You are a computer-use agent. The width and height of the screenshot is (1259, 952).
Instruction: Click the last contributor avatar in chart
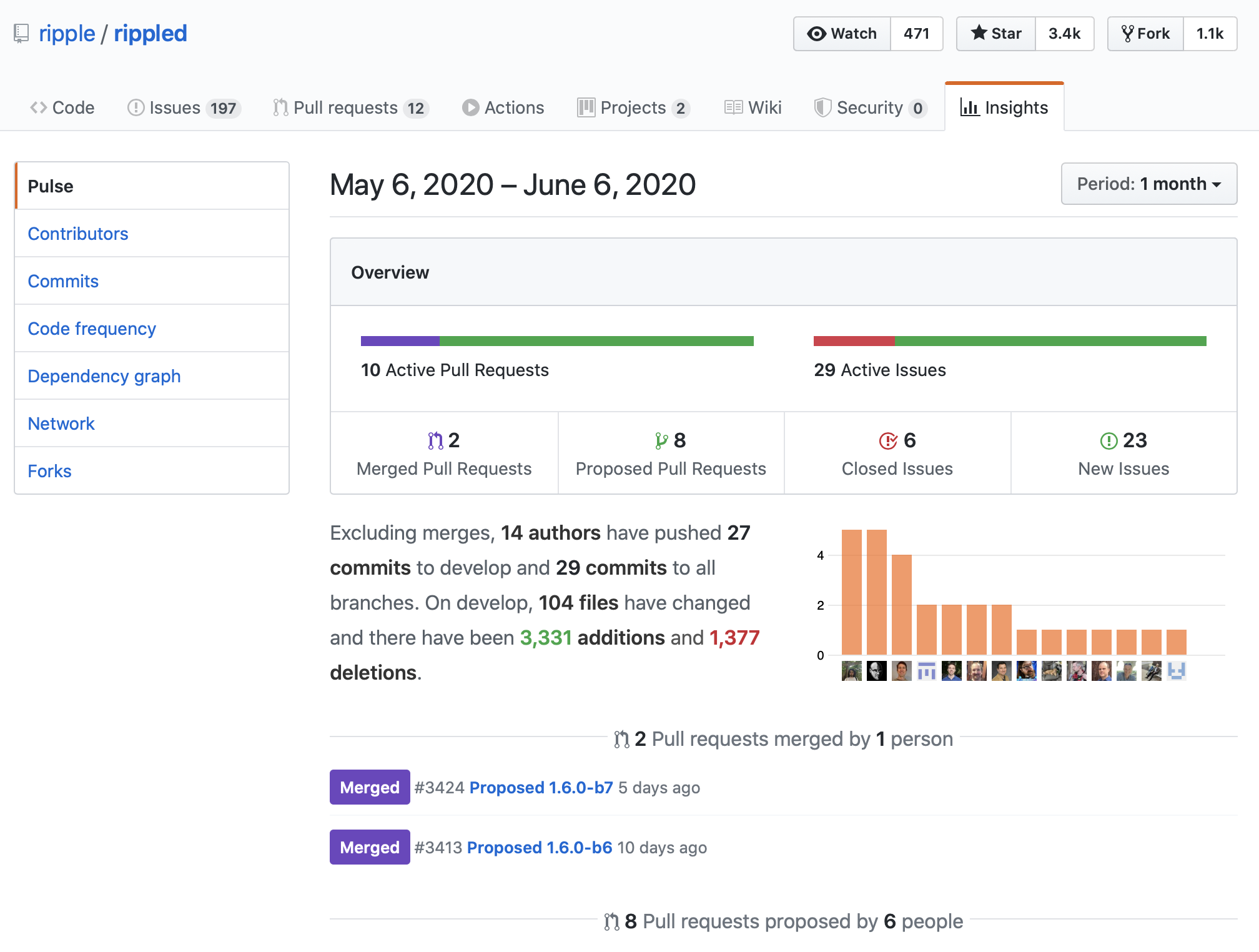pos(1177,671)
